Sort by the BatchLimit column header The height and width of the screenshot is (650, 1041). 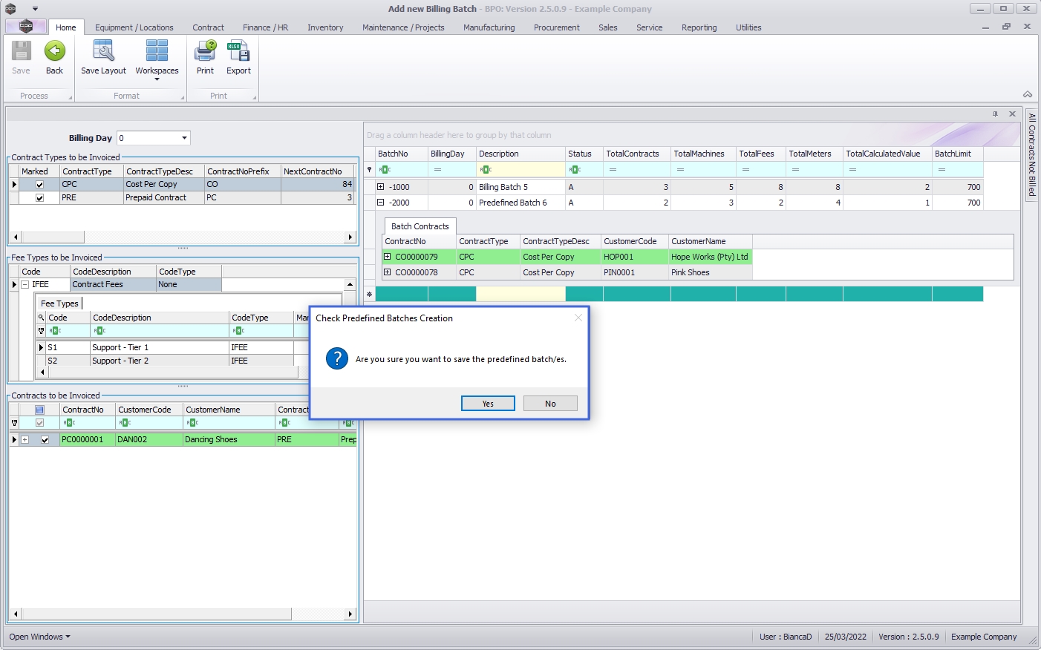point(958,154)
